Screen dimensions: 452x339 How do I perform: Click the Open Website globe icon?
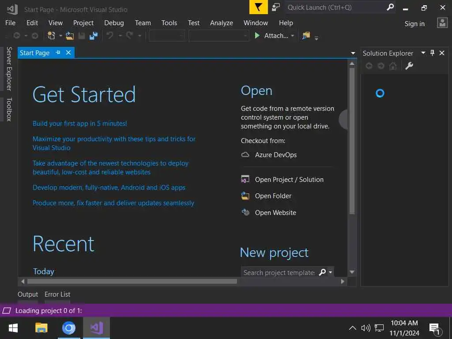coord(245,212)
